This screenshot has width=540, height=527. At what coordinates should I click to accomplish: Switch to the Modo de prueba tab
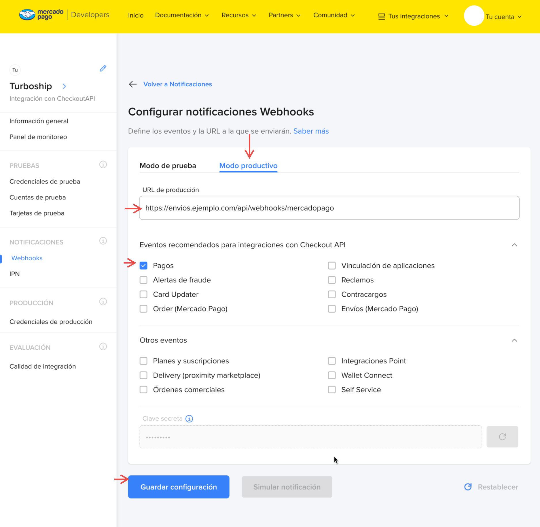click(x=168, y=166)
